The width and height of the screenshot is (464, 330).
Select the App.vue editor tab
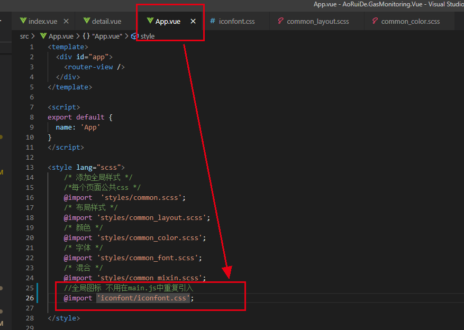click(168, 21)
